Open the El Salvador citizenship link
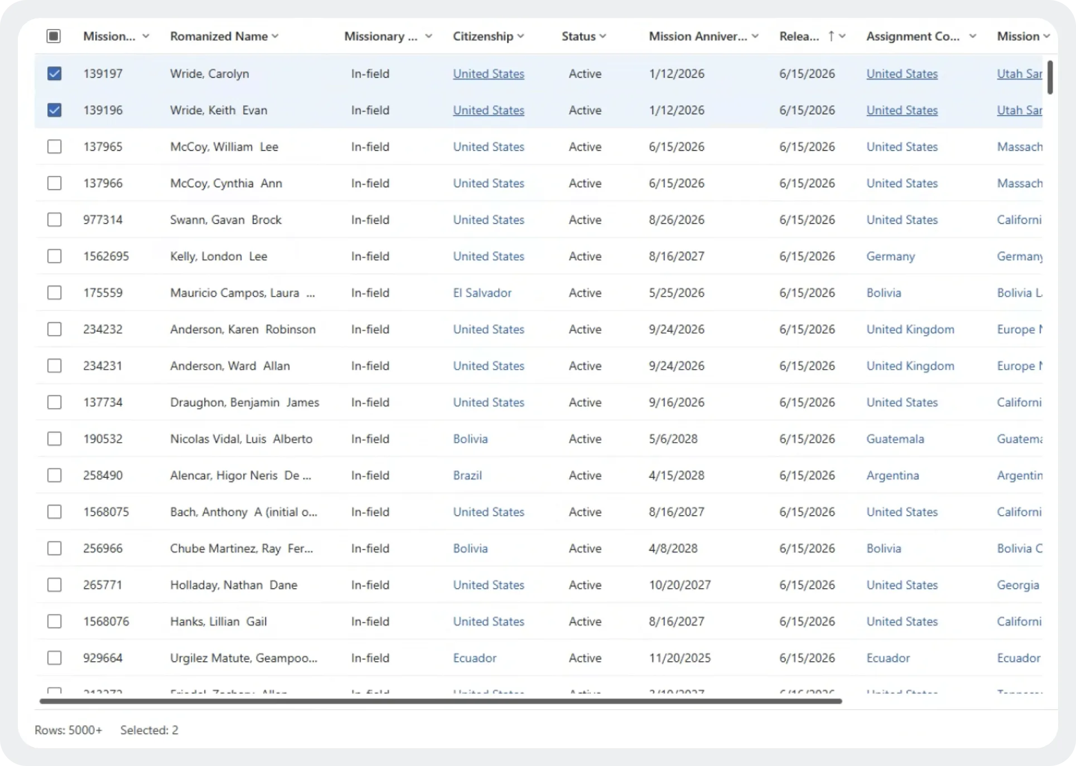Viewport: 1076px width, 766px height. pos(482,293)
